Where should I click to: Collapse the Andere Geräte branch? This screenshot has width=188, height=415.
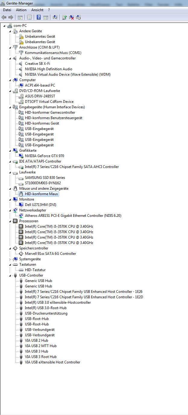(x=10, y=31)
